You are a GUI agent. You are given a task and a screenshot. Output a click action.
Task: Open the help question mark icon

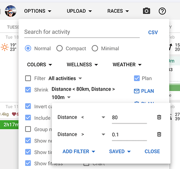pos(162,11)
